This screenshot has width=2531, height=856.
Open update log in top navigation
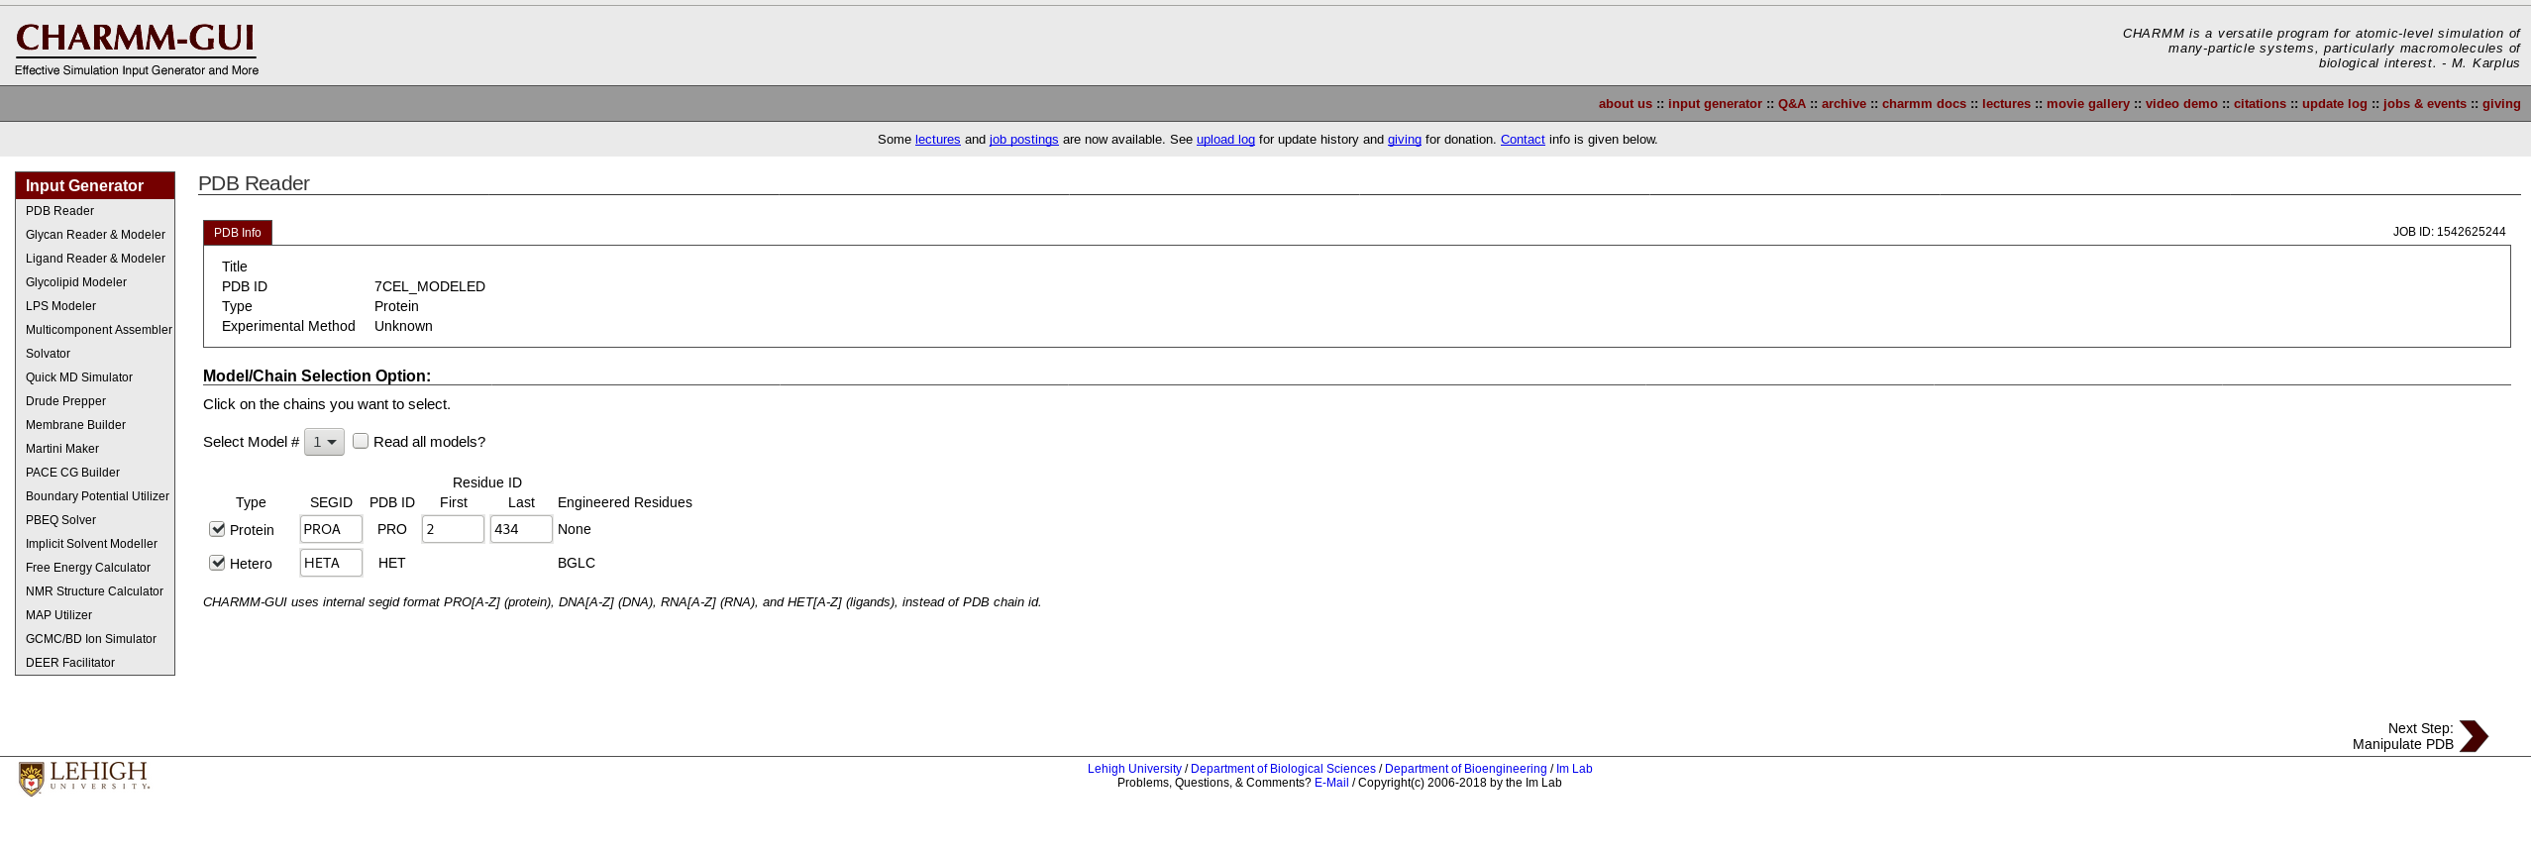pos(2334,104)
